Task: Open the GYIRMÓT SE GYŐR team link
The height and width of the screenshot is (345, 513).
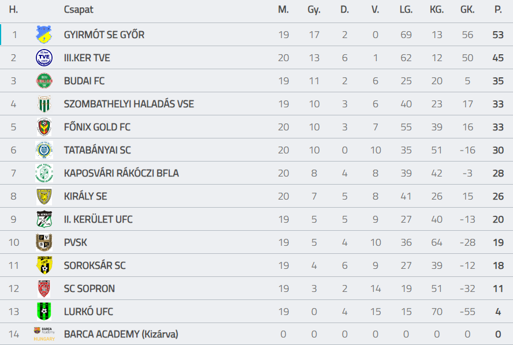Action: pos(104,35)
